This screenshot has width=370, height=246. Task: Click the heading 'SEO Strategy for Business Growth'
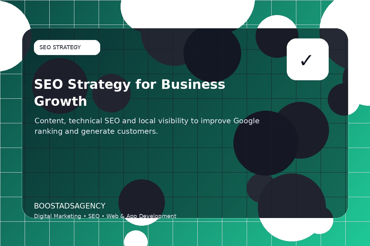(x=129, y=93)
